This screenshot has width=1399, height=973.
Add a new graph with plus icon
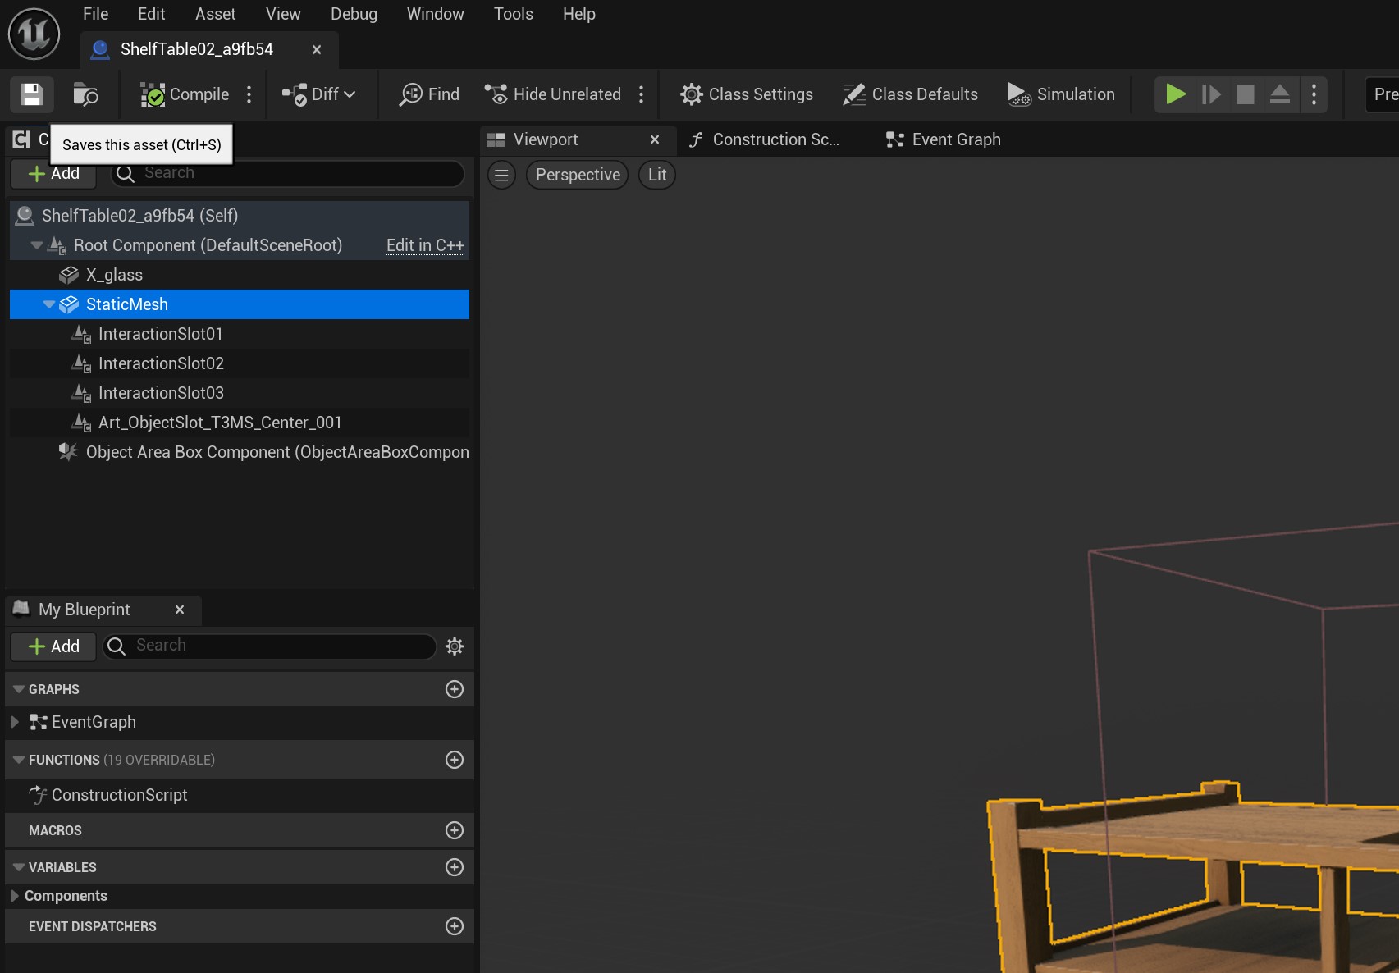tap(455, 689)
